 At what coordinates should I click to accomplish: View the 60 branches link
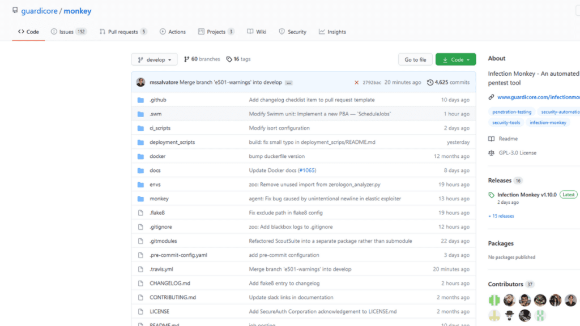click(202, 59)
